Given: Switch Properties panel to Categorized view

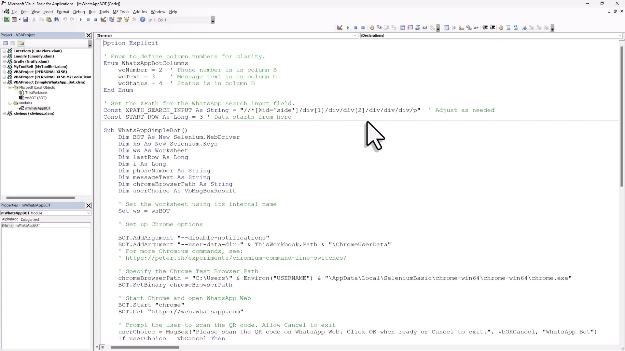Looking at the screenshot, I should 30,219.
